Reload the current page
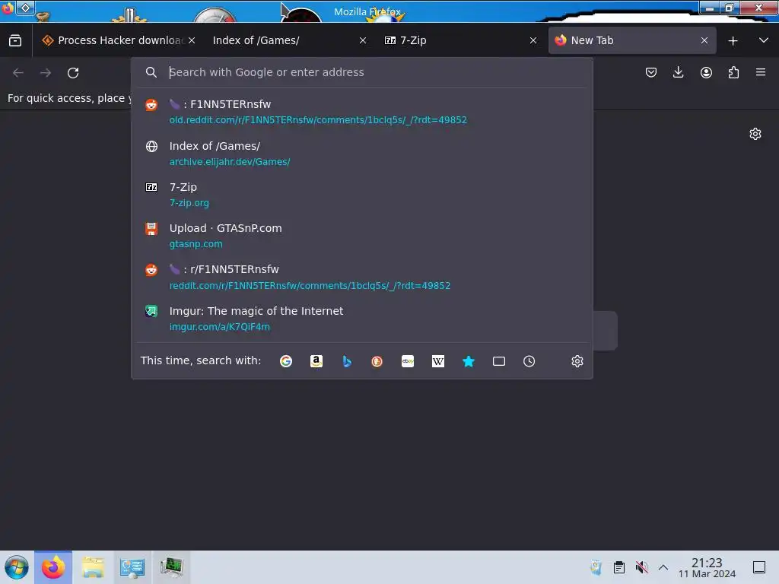 tap(73, 73)
